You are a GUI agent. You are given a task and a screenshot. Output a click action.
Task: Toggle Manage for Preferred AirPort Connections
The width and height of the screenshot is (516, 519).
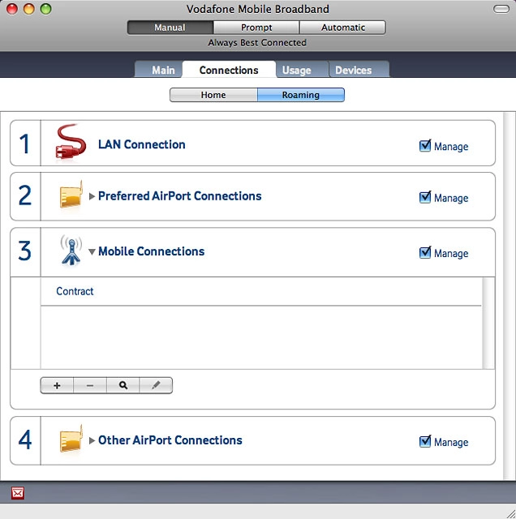click(425, 197)
